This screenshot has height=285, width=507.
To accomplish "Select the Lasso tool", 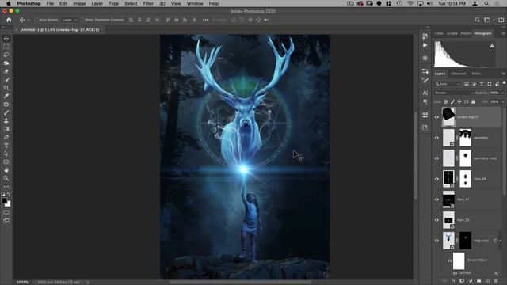I will click(6, 55).
